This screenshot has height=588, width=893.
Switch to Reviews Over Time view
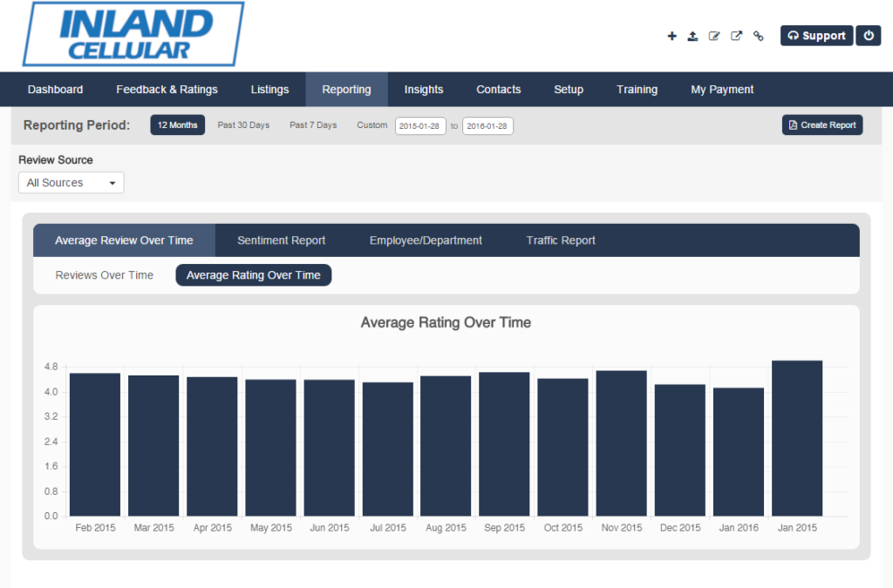105,275
